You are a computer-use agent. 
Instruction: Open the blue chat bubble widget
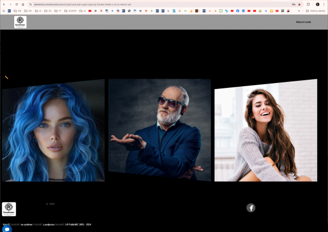[7, 229]
